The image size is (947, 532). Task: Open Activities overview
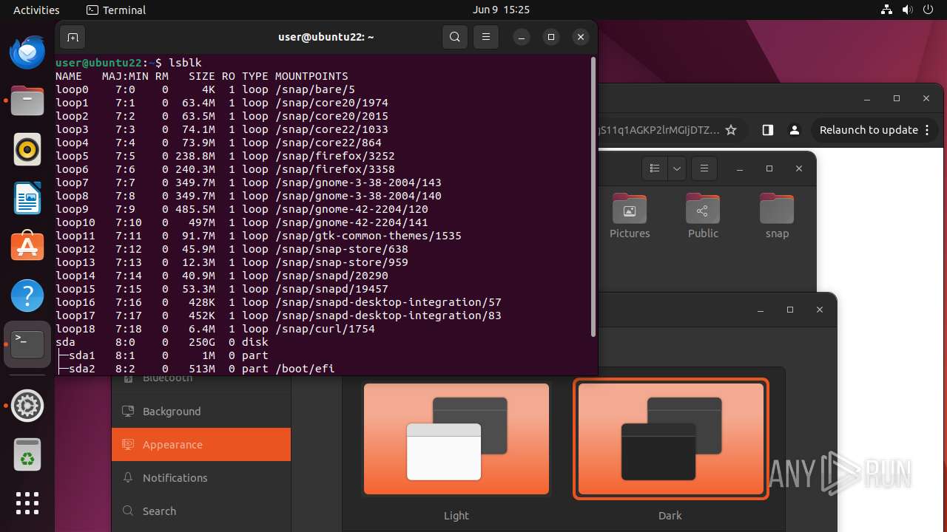tap(36, 10)
